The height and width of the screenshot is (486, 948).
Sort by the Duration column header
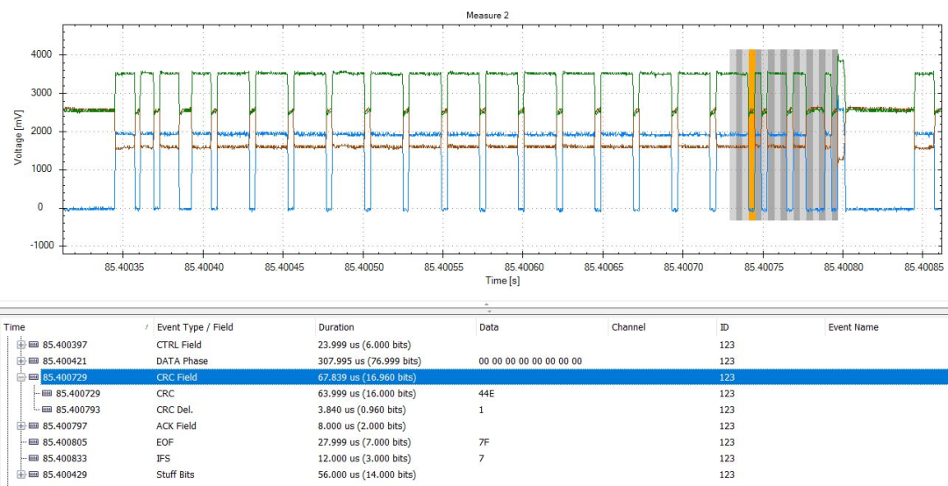(395, 327)
